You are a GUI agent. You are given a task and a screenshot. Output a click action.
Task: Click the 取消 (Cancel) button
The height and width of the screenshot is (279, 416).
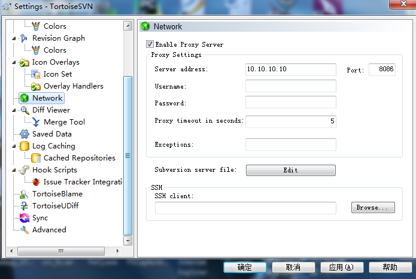(293, 267)
